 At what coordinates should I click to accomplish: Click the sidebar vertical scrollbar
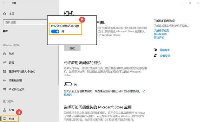[59, 65]
